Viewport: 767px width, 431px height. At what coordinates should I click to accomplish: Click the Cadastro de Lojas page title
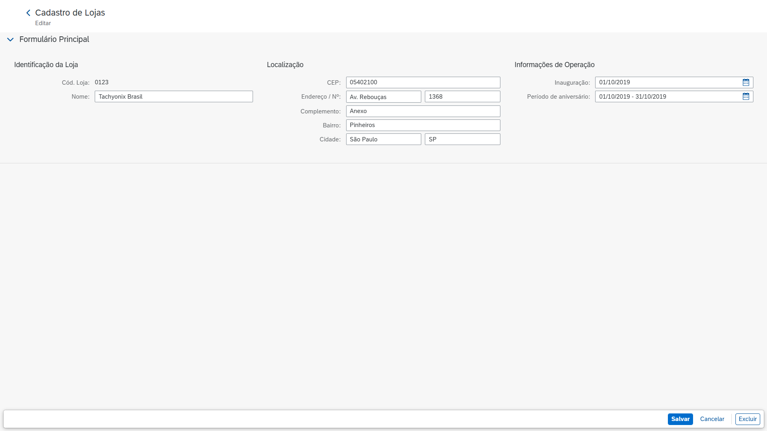click(x=70, y=13)
